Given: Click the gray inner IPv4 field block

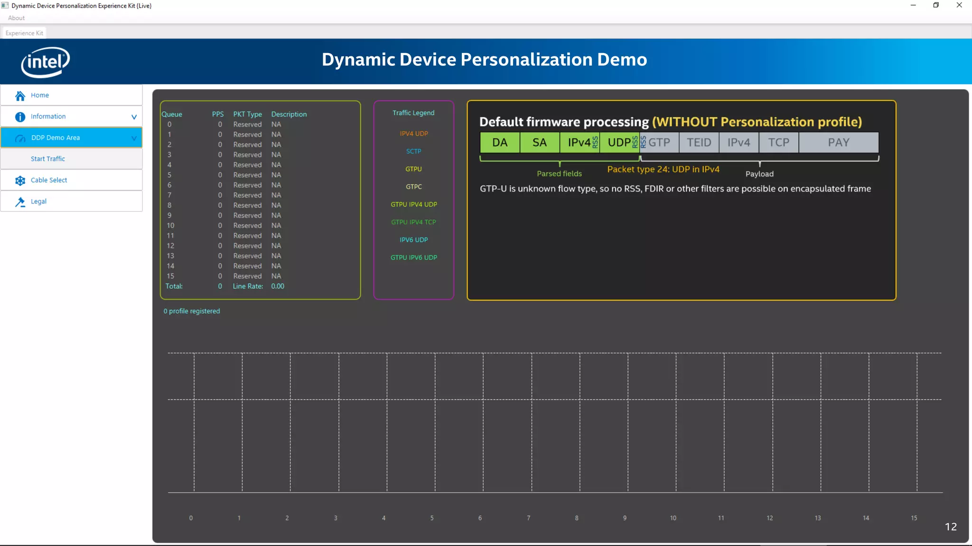Looking at the screenshot, I should [739, 143].
